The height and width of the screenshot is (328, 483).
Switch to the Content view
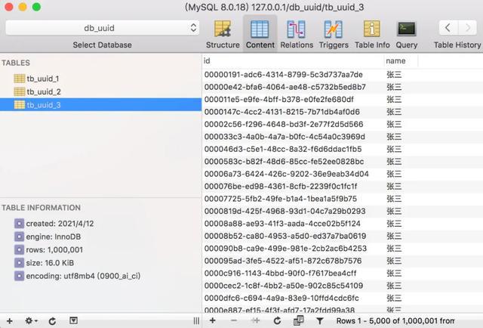[x=260, y=34]
